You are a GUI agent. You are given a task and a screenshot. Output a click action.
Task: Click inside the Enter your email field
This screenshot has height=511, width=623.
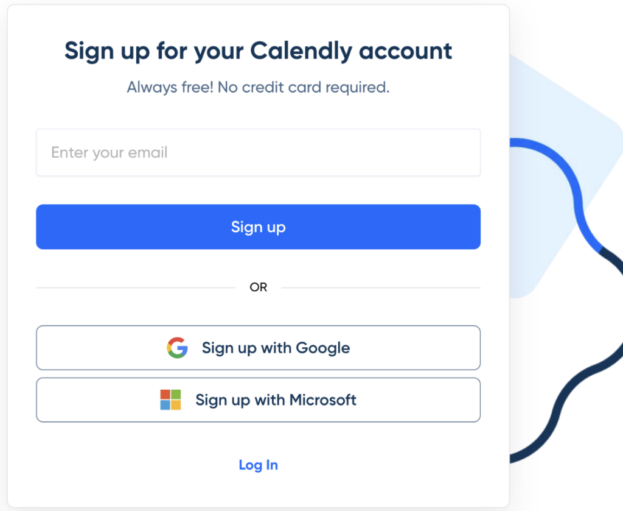tap(258, 152)
